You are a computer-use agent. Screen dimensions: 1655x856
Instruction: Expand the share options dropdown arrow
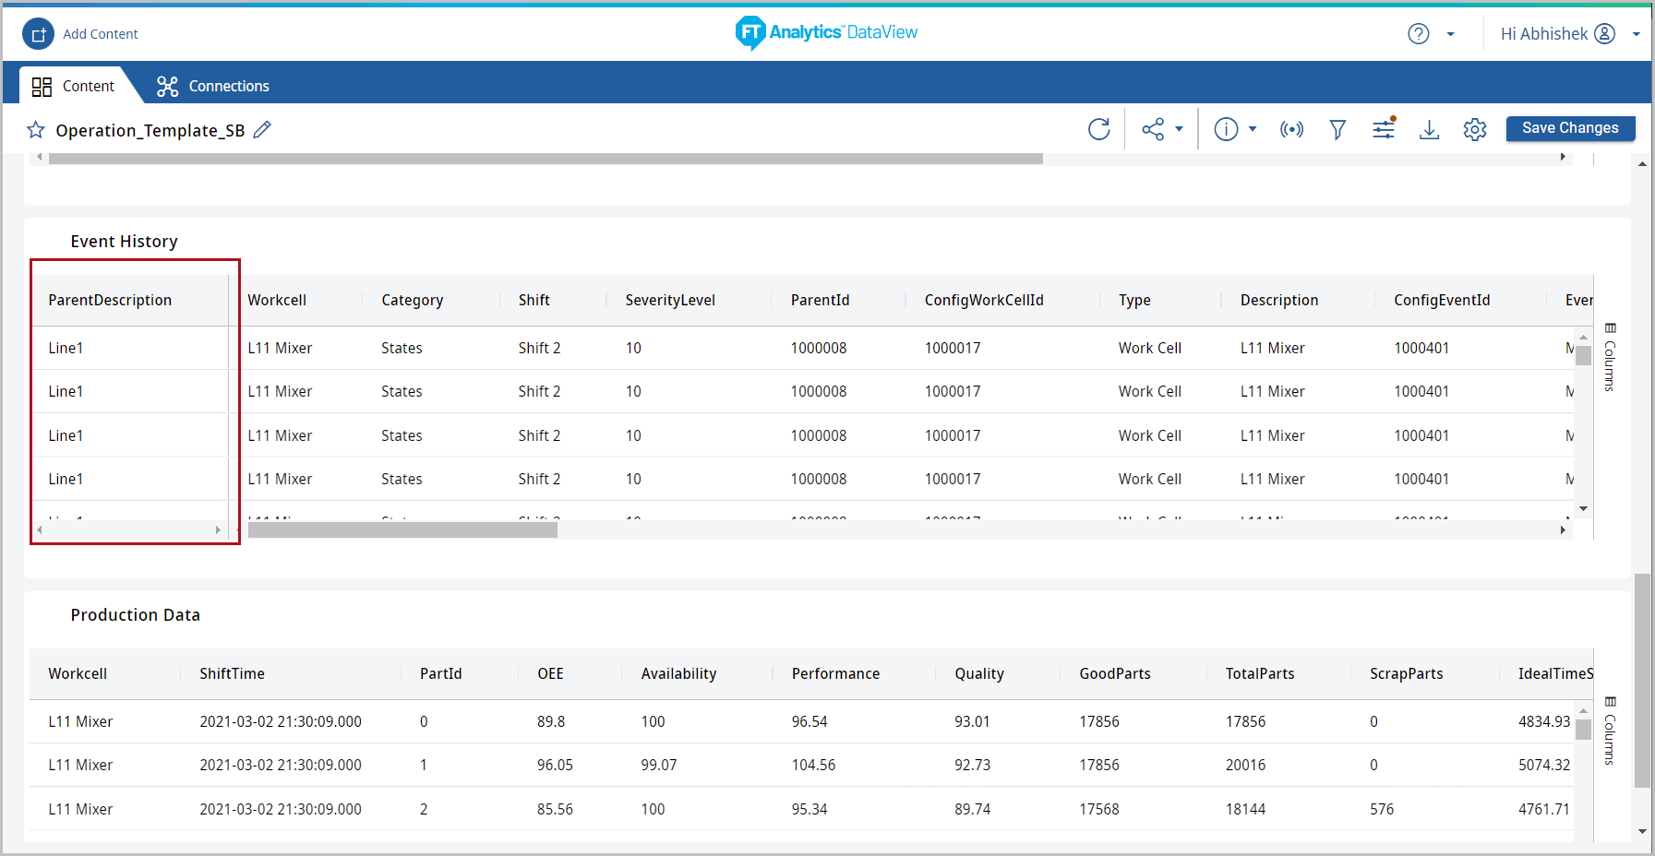pos(1179,129)
